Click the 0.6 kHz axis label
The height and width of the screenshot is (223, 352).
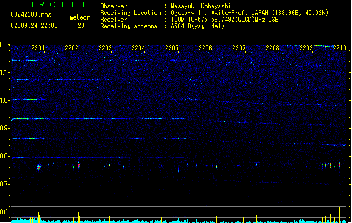tap(4, 212)
